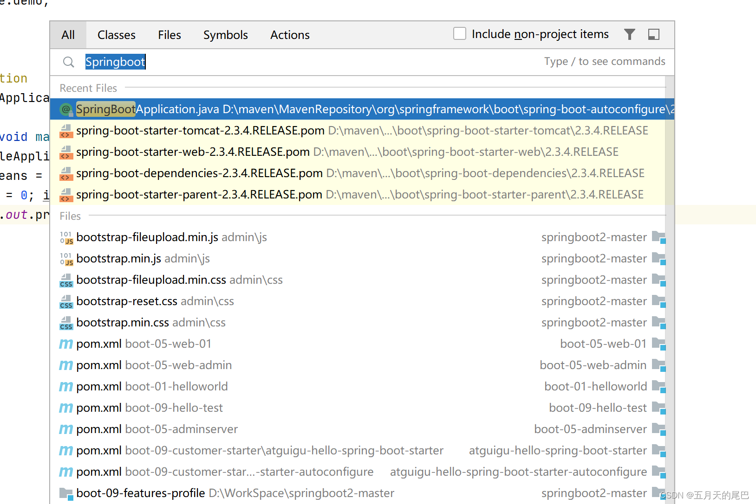Click the pom icon of spring-boot-starter-parent
This screenshot has width=756, height=504.
coord(66,195)
